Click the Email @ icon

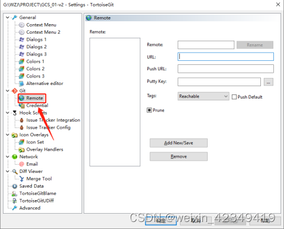pyautogui.click(x=21, y=164)
